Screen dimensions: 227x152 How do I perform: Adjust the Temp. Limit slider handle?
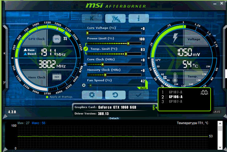[x=126, y=54]
